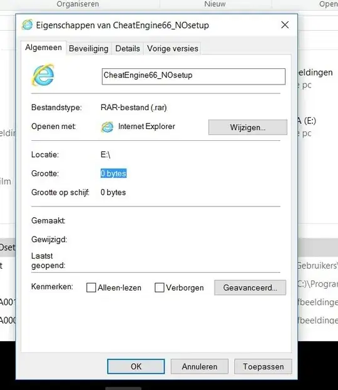The height and width of the screenshot is (390, 338).
Task: Click the Toepassen button
Action: tap(263, 366)
